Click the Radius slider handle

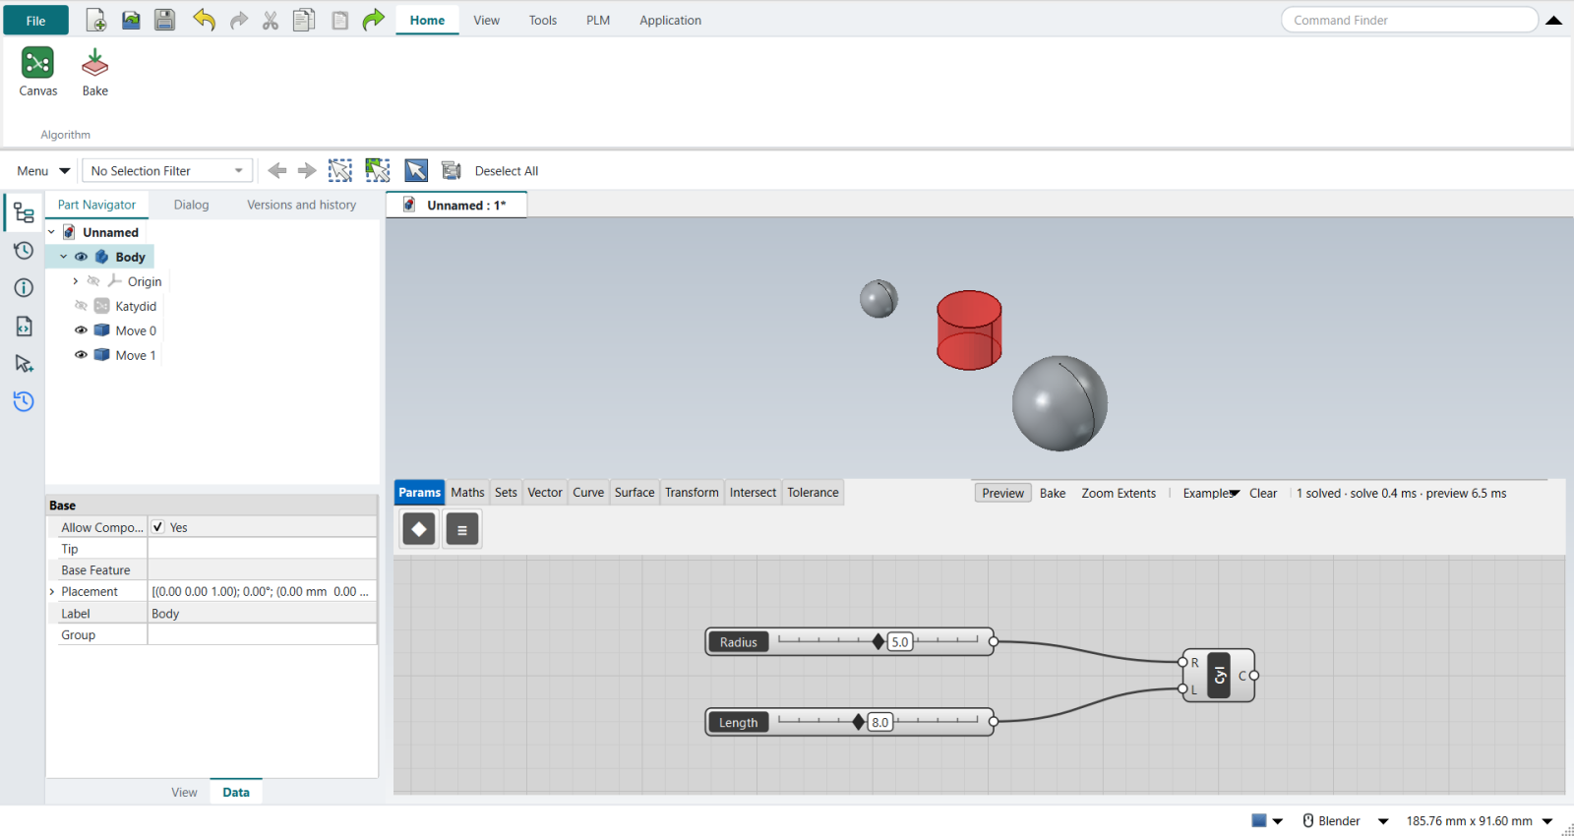click(x=878, y=641)
